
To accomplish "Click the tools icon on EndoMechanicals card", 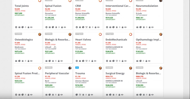I will 117,61.
